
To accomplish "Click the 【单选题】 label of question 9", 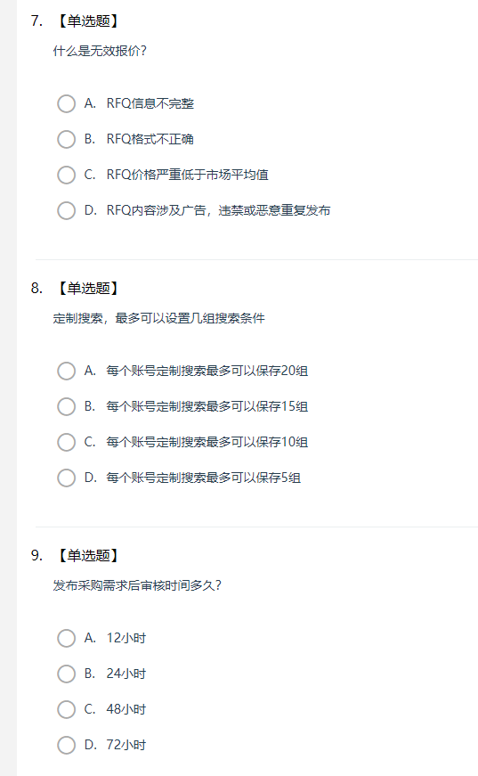I will coord(87,556).
